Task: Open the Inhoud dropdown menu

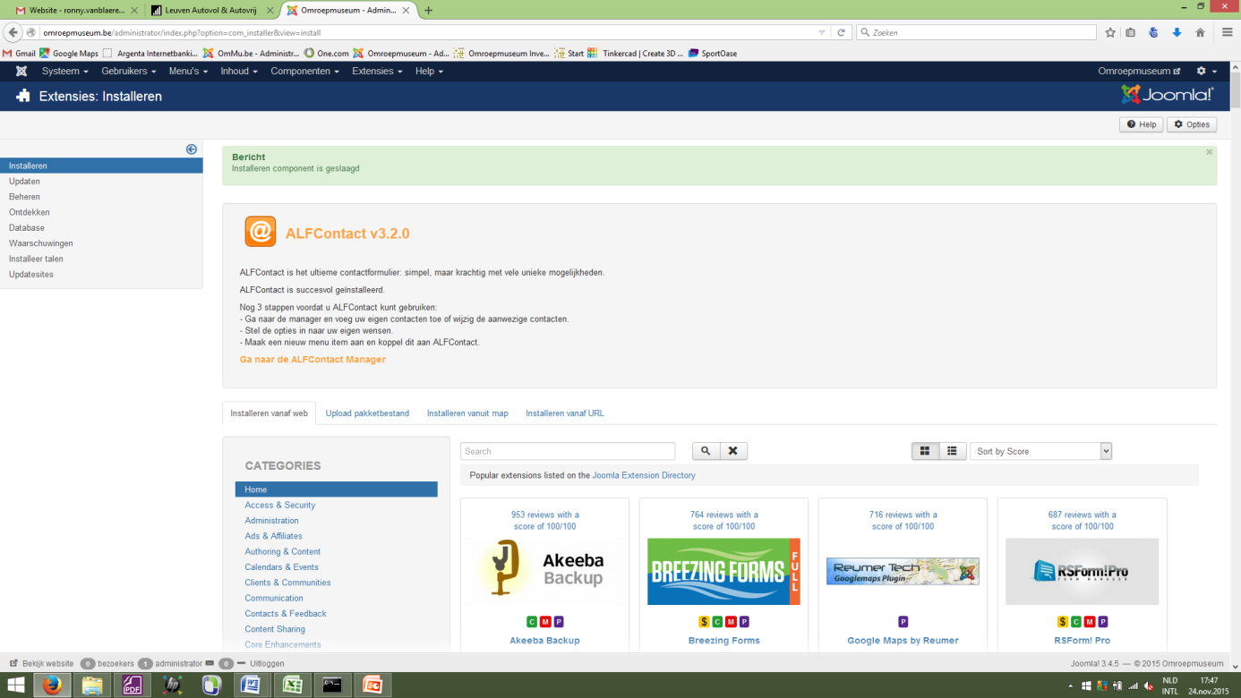Action: click(239, 71)
